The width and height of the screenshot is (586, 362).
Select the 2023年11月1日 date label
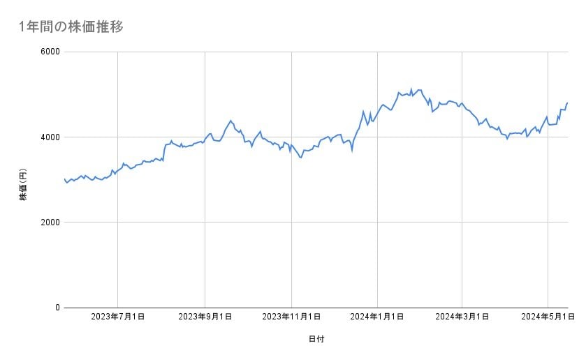click(x=291, y=317)
